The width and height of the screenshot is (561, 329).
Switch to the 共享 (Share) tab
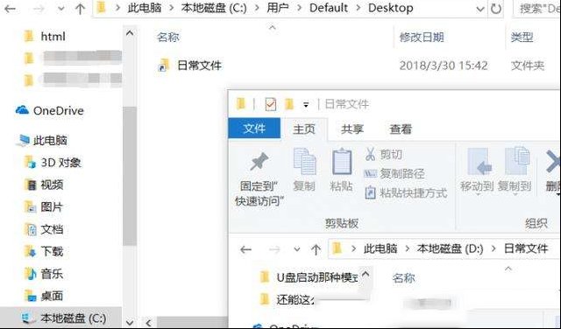[x=352, y=129]
